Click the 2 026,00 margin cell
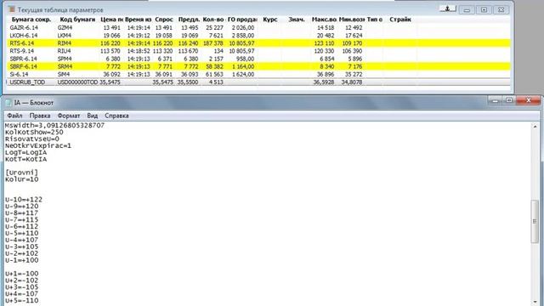The width and height of the screenshot is (544, 306). 243,28
